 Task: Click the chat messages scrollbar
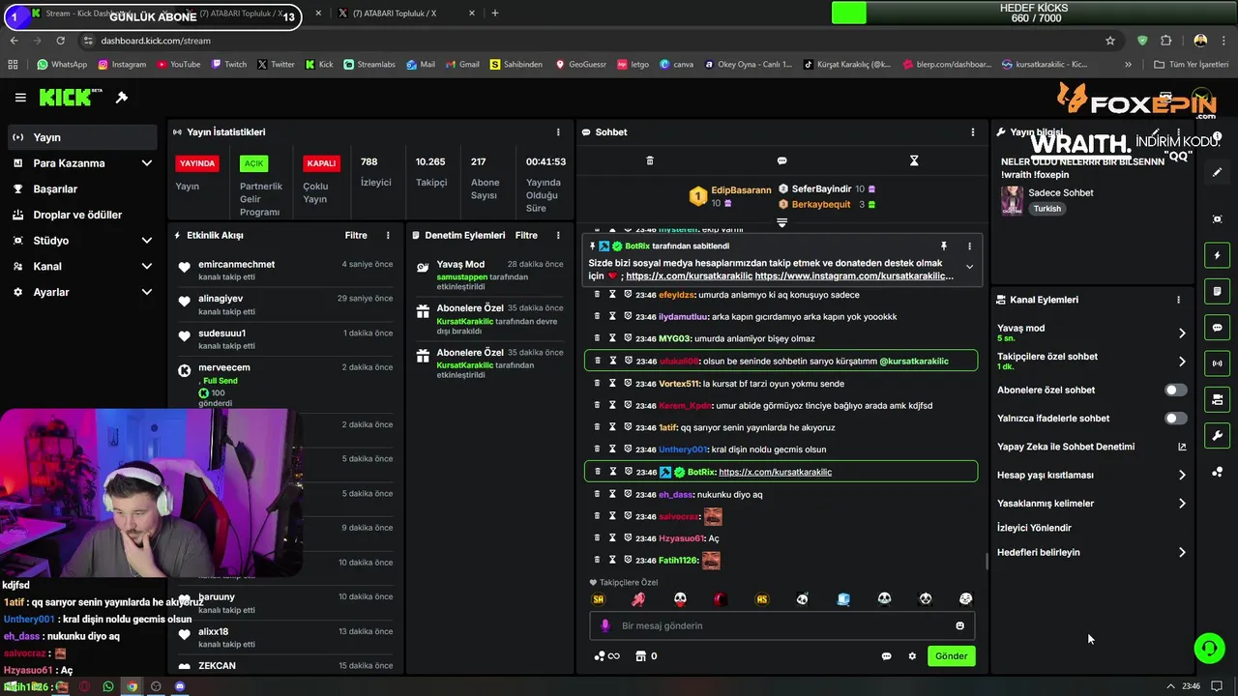(x=986, y=561)
